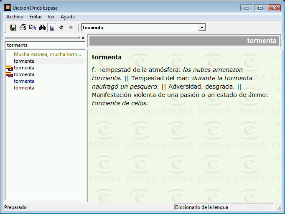This screenshot has height=214, width=285.
Task: Click the side panel word input field
Action: click(x=45, y=45)
